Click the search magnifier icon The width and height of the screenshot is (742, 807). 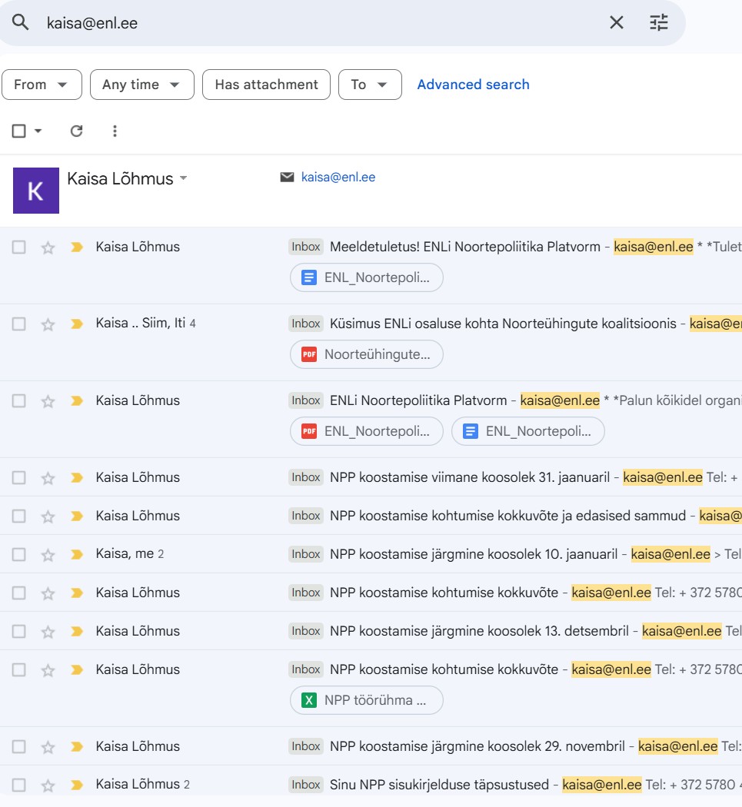20,22
